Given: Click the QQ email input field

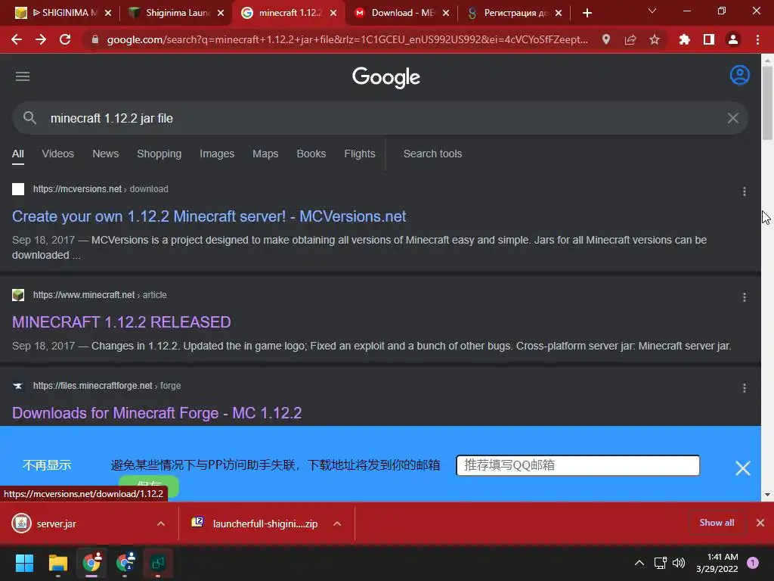Looking at the screenshot, I should click(x=577, y=465).
